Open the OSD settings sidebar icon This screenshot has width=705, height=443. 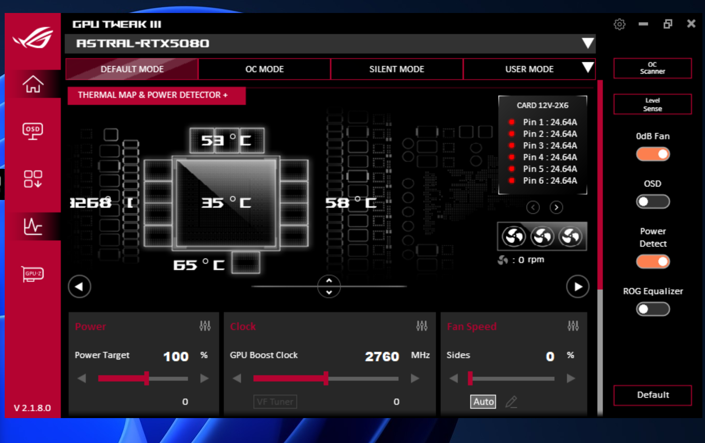pos(33,131)
